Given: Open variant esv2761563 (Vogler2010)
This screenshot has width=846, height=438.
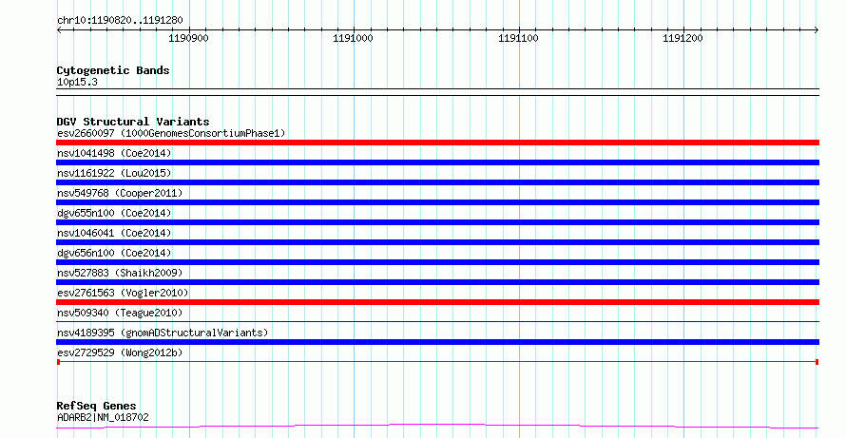Looking at the screenshot, I should point(123,293).
